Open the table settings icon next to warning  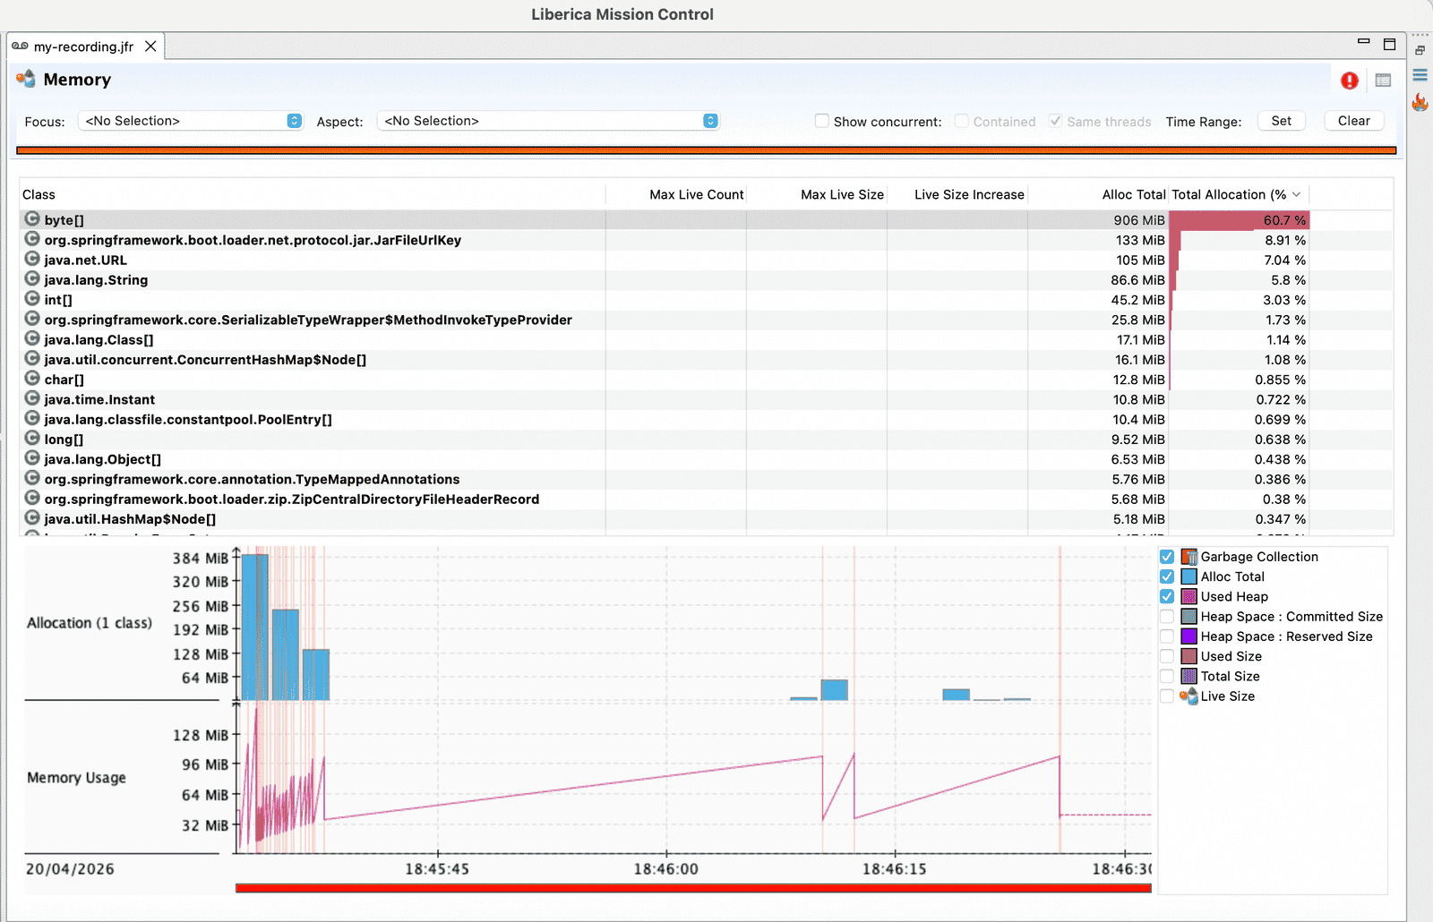[x=1383, y=81]
